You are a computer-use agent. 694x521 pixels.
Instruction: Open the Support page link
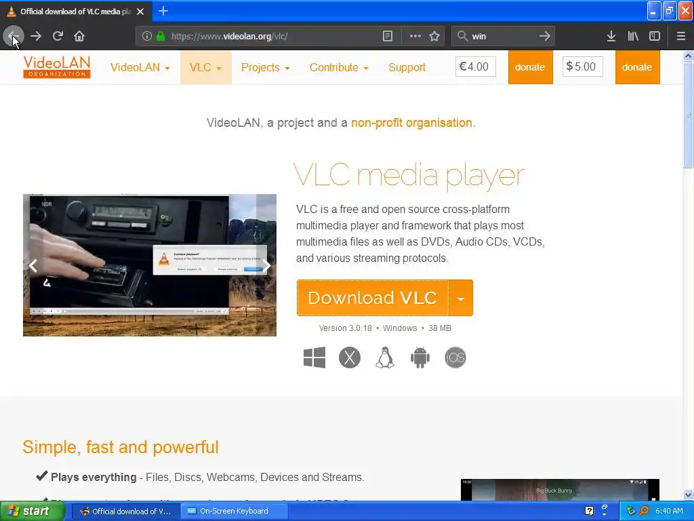tap(407, 67)
